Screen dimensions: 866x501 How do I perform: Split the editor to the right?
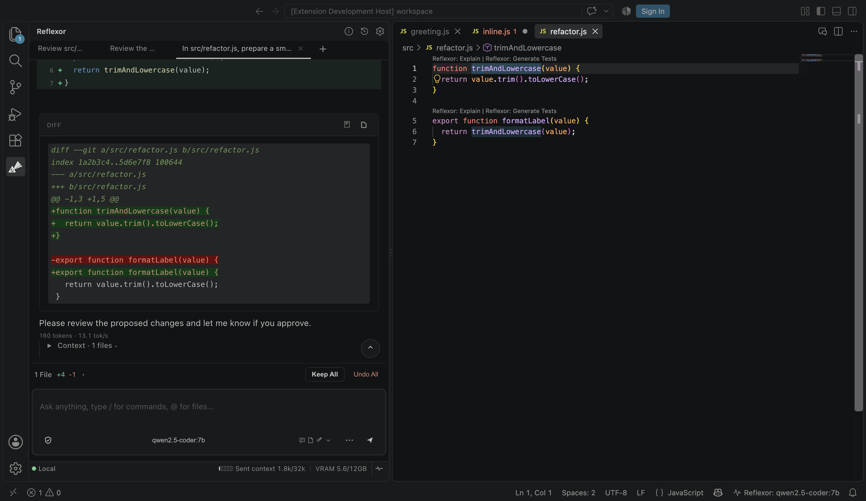[x=838, y=31]
